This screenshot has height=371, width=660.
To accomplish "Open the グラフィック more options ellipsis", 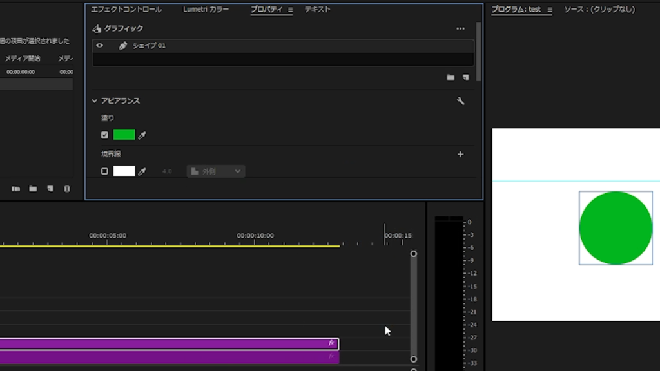I will click(460, 28).
